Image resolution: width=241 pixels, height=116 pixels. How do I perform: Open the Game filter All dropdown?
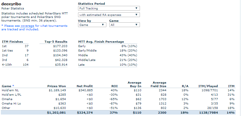click(x=125, y=25)
